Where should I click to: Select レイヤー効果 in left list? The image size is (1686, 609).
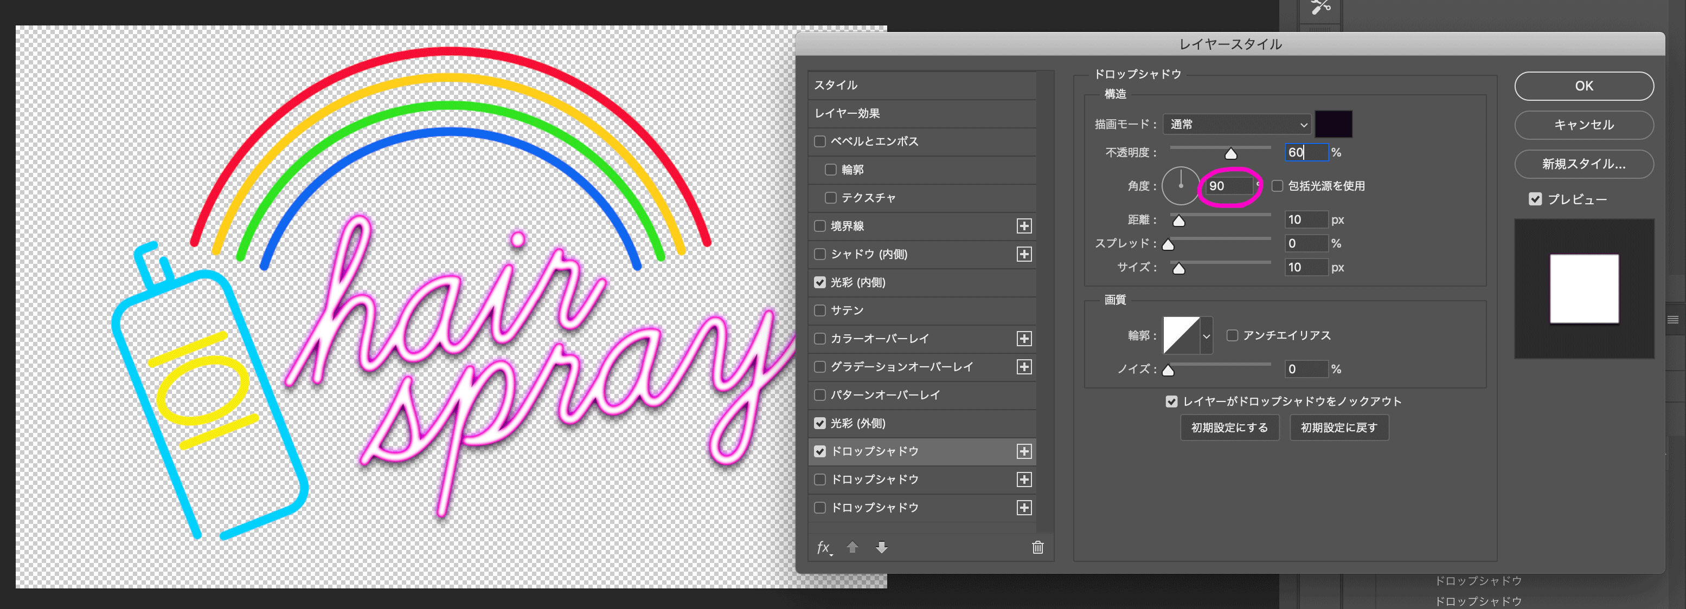(x=921, y=113)
